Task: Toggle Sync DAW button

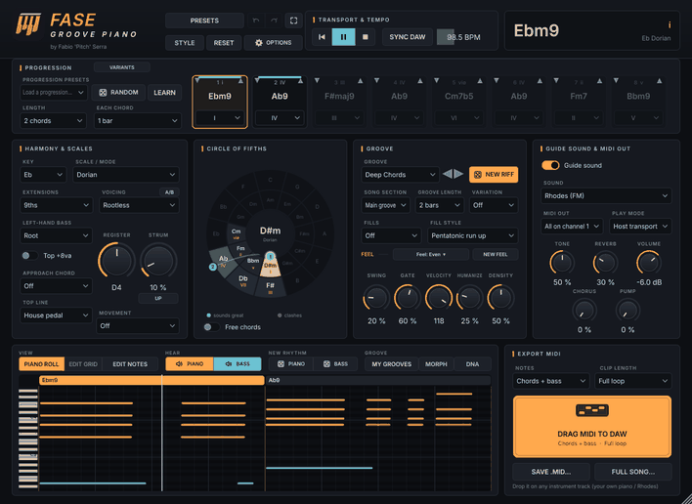Action: pyautogui.click(x=408, y=37)
